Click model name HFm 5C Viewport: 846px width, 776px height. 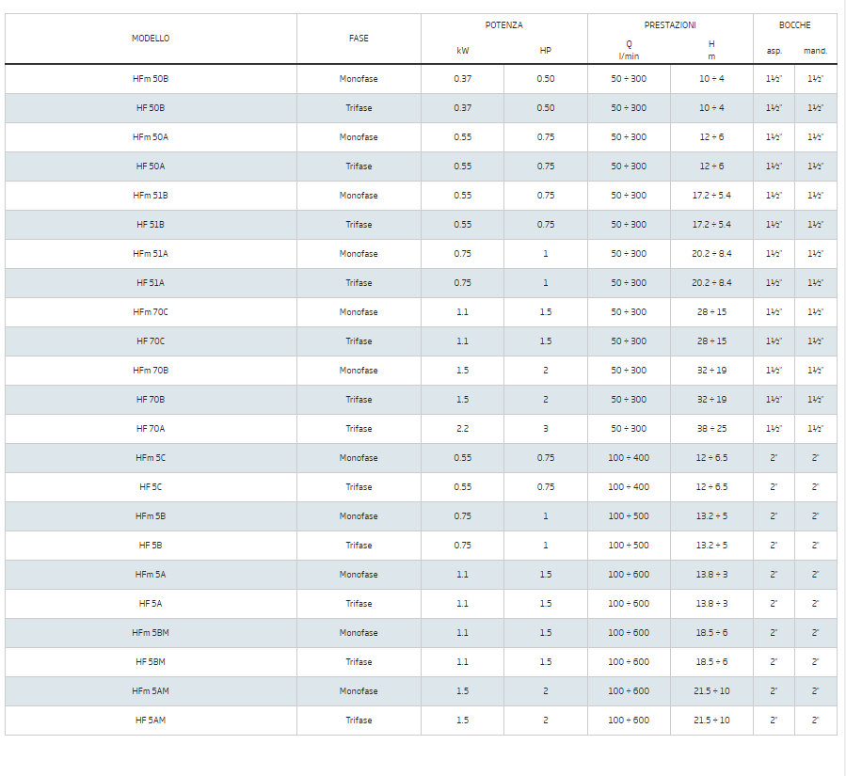pyautogui.click(x=151, y=458)
